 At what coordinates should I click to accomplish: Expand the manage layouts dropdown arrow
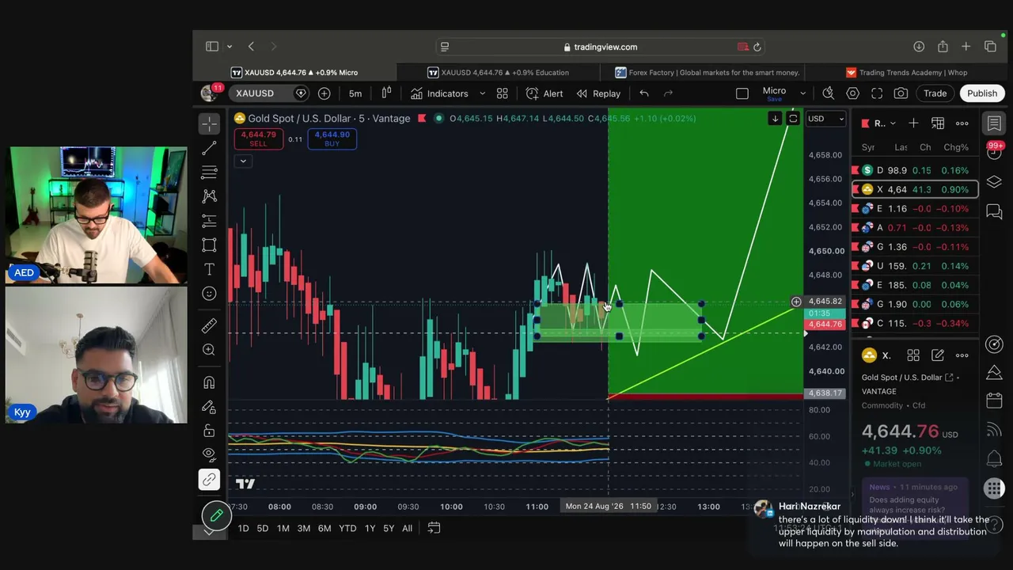(x=802, y=93)
